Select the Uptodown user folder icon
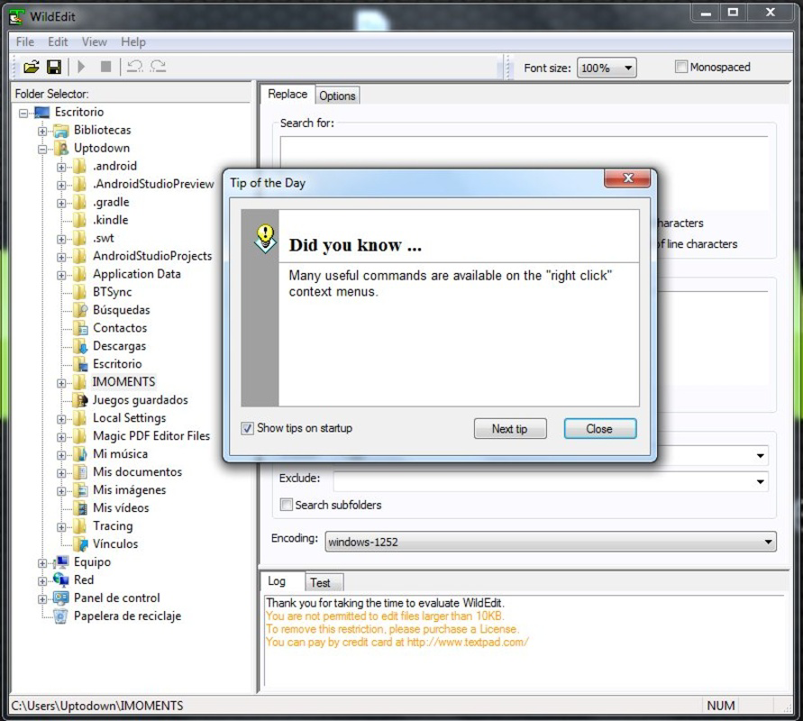803x721 pixels. point(61,149)
